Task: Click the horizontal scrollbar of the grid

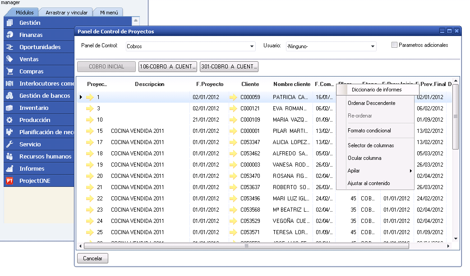Action: pyautogui.click(x=246, y=246)
